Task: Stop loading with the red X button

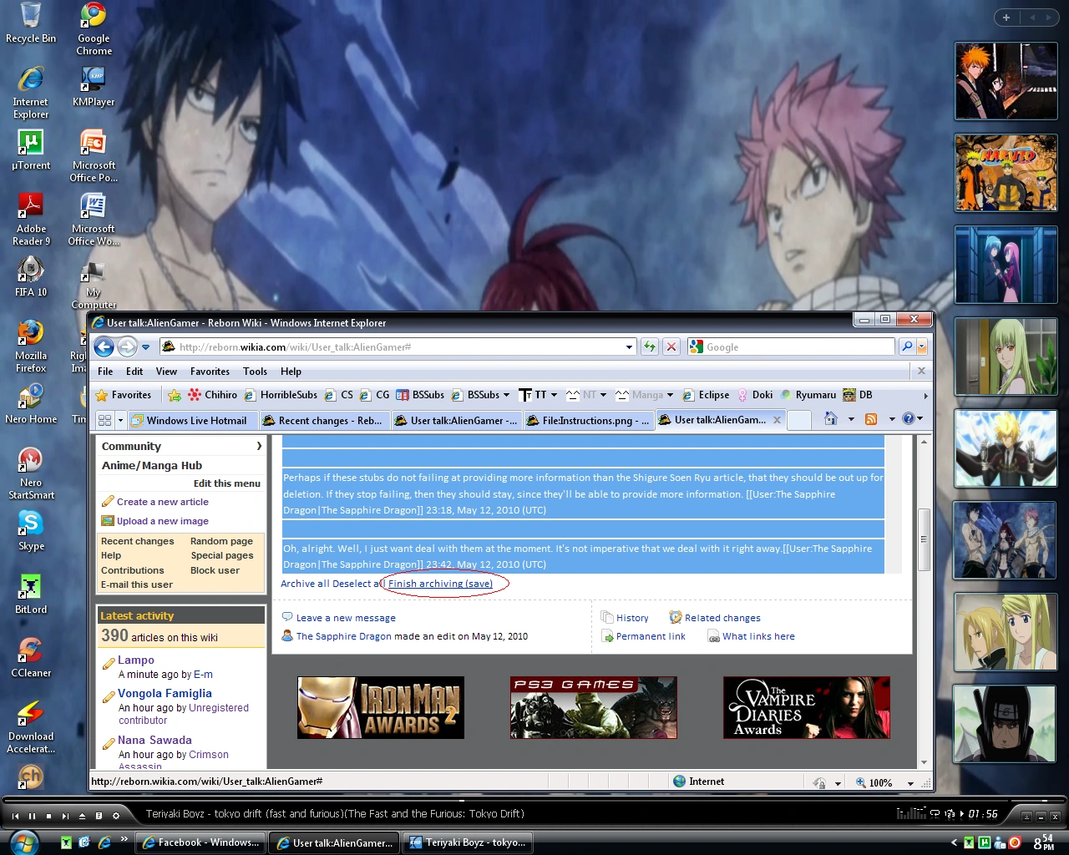Action: (671, 347)
